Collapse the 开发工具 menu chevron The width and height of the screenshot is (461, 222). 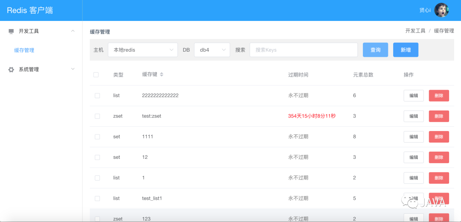(x=73, y=31)
